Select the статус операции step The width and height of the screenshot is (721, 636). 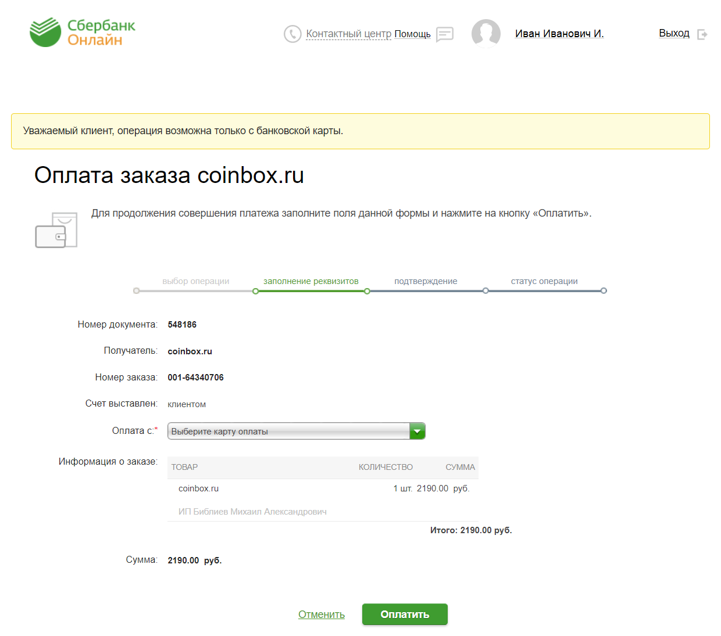(544, 281)
